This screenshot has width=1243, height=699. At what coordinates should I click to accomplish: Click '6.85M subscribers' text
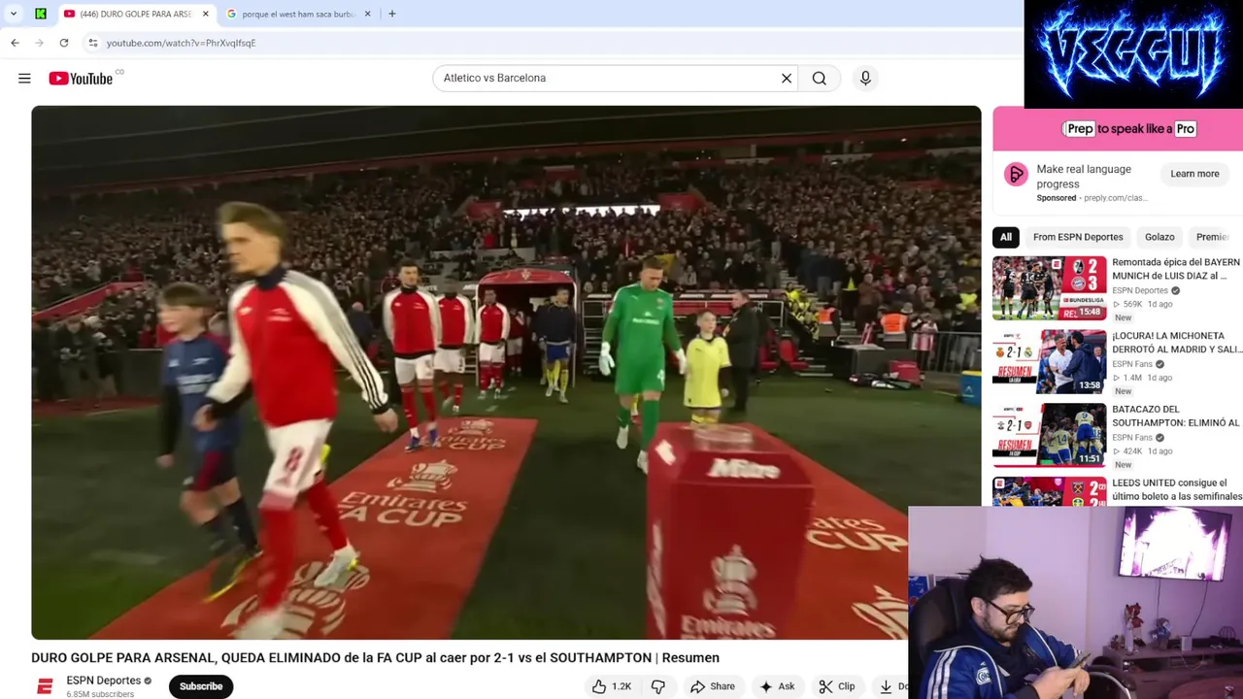pos(100,694)
